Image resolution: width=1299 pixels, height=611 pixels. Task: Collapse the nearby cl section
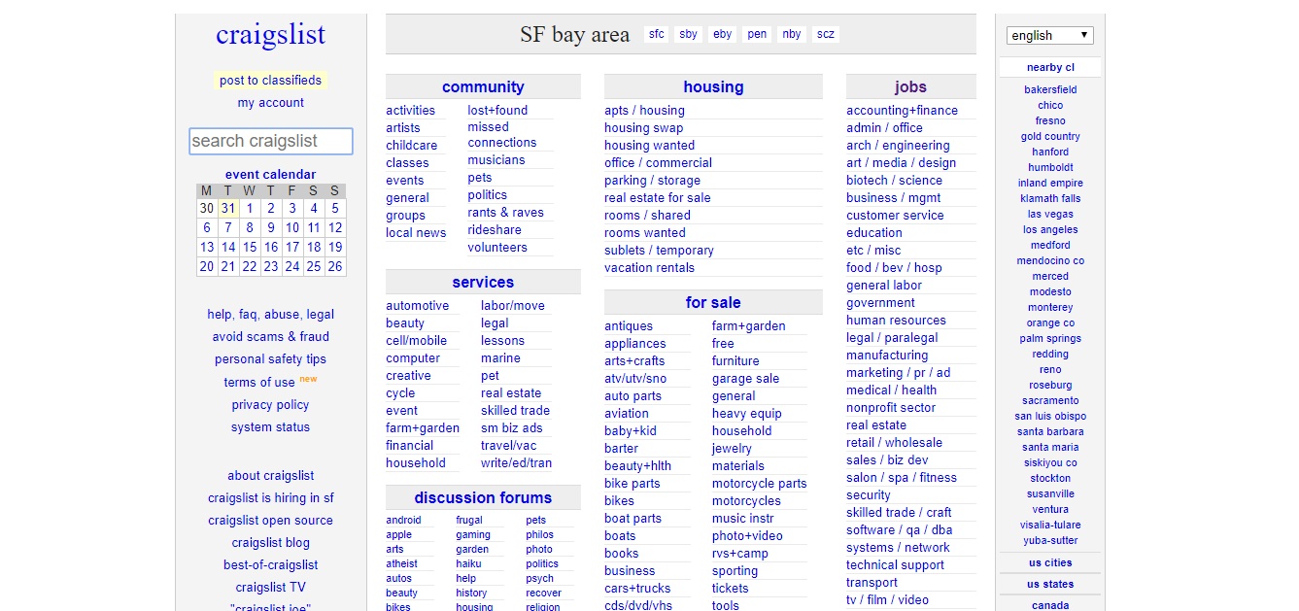tap(1050, 67)
